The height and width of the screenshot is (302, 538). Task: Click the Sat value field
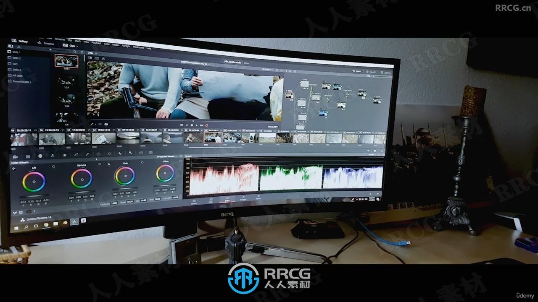pyautogui.click(x=143, y=200)
